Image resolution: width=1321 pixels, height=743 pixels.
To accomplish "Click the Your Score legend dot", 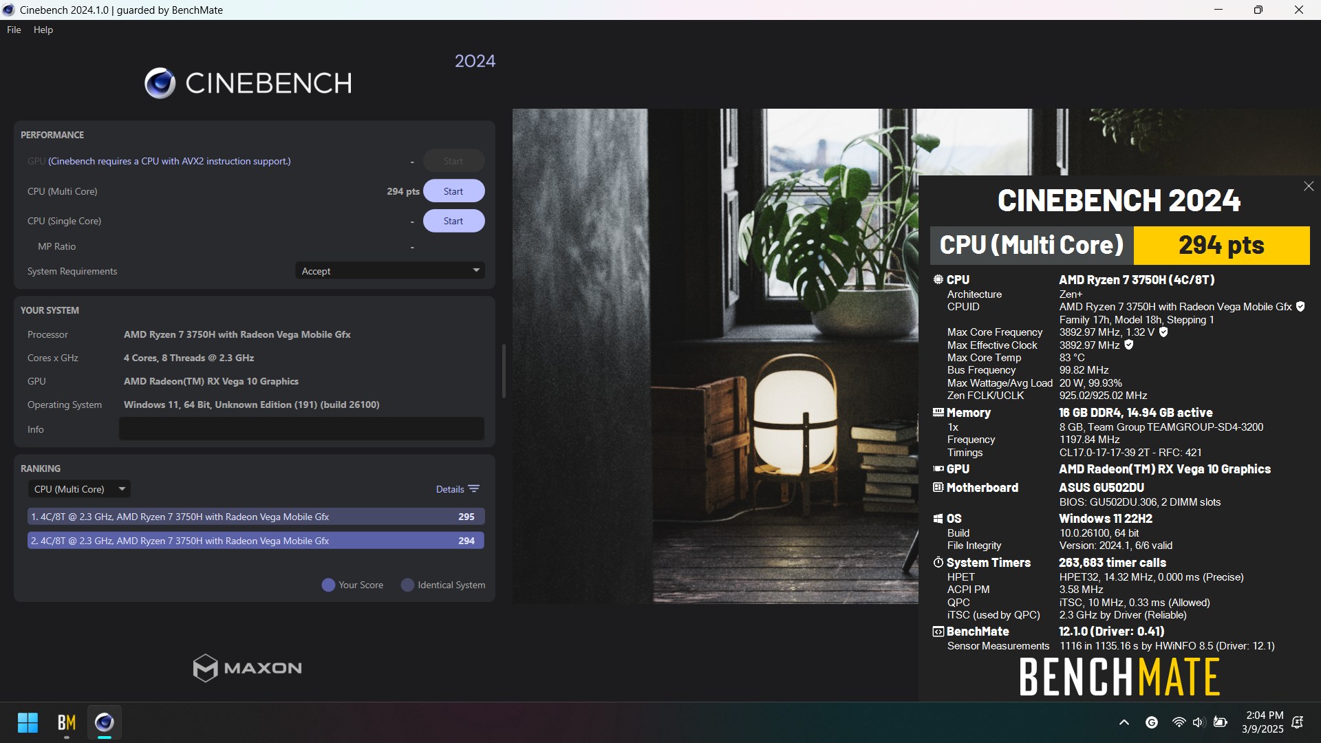I will pyautogui.click(x=328, y=585).
